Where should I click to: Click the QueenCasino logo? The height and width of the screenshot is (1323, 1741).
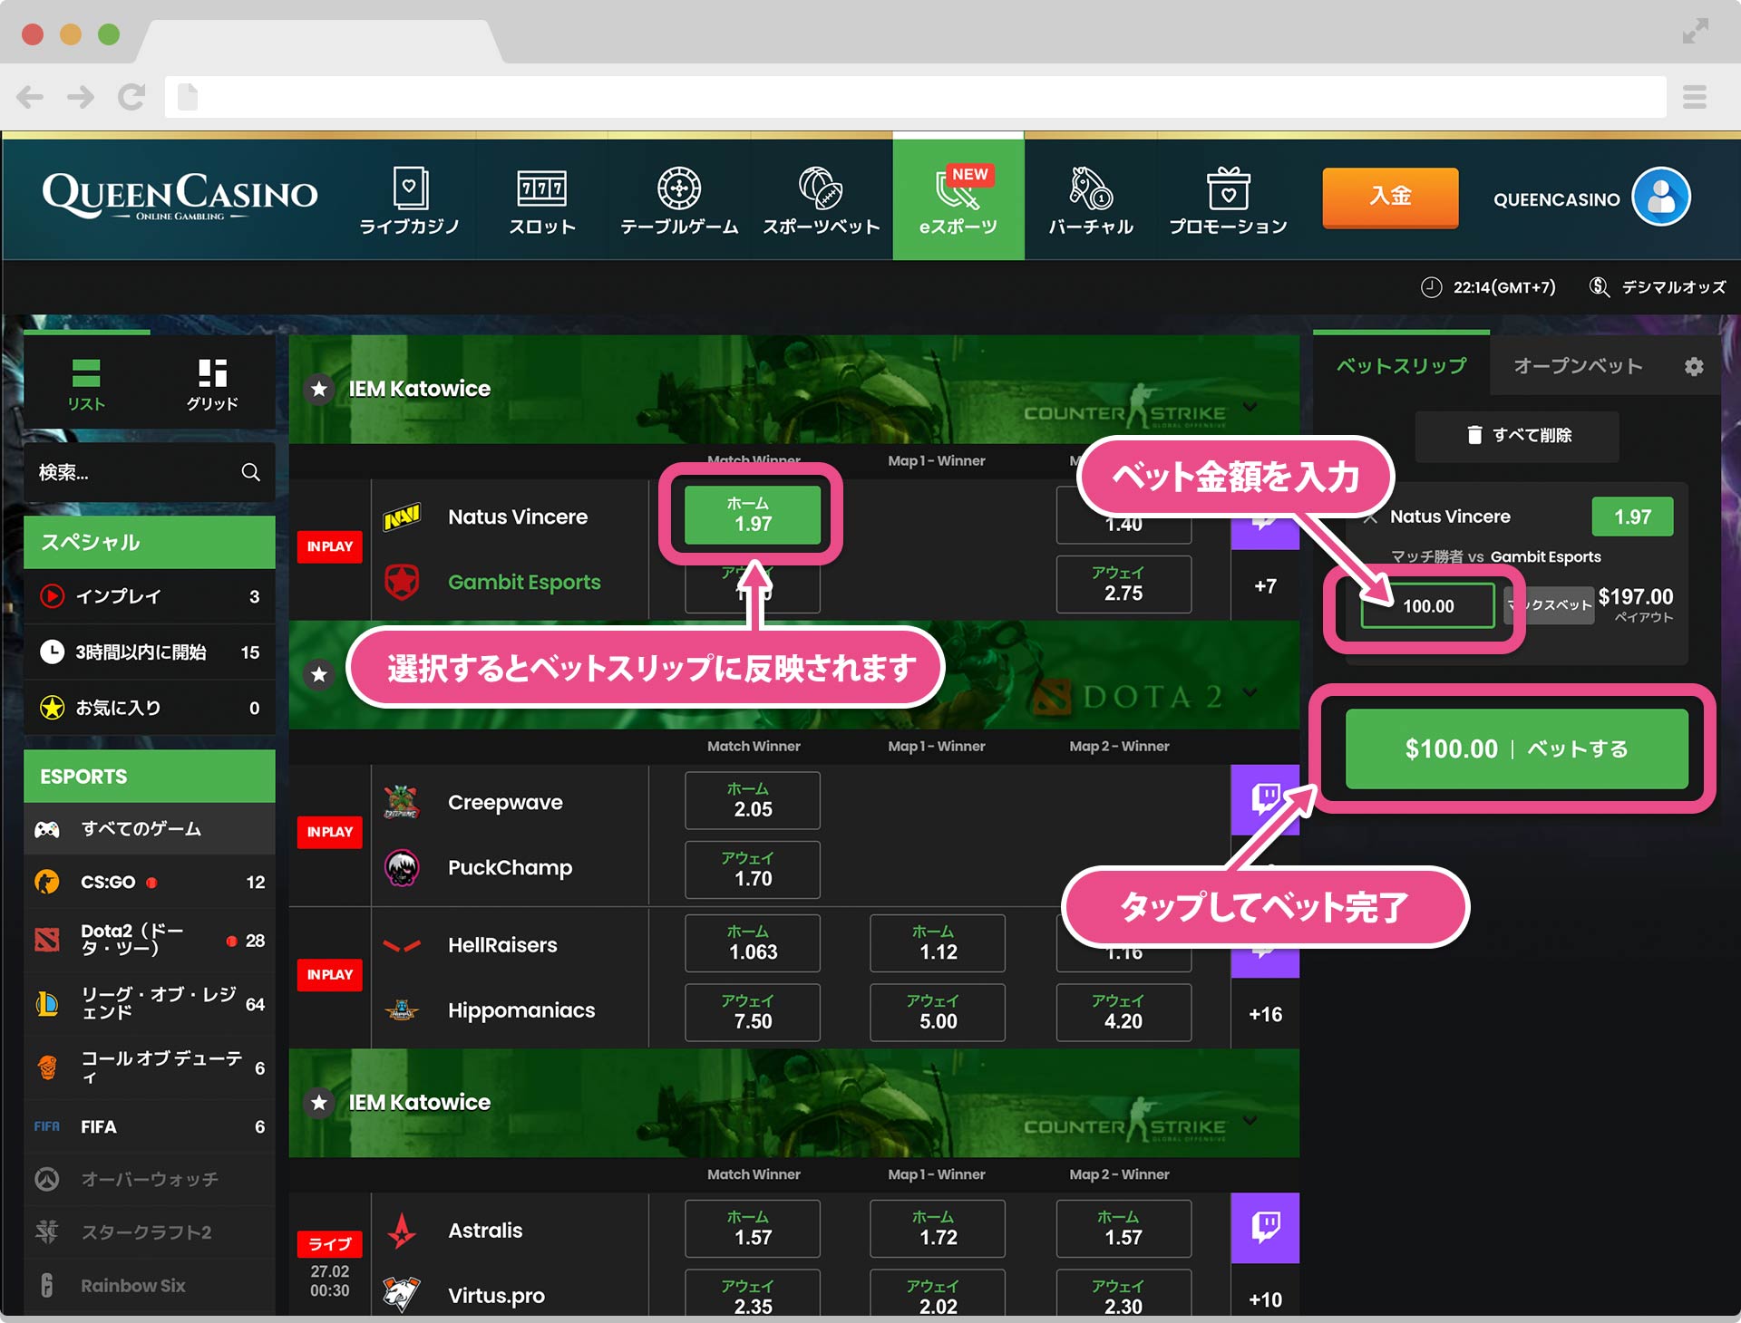(x=180, y=196)
